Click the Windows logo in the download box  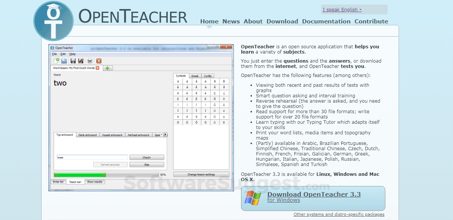pyautogui.click(x=254, y=198)
